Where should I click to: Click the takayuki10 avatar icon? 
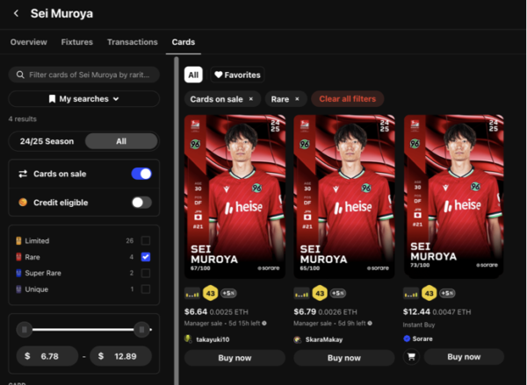click(188, 339)
